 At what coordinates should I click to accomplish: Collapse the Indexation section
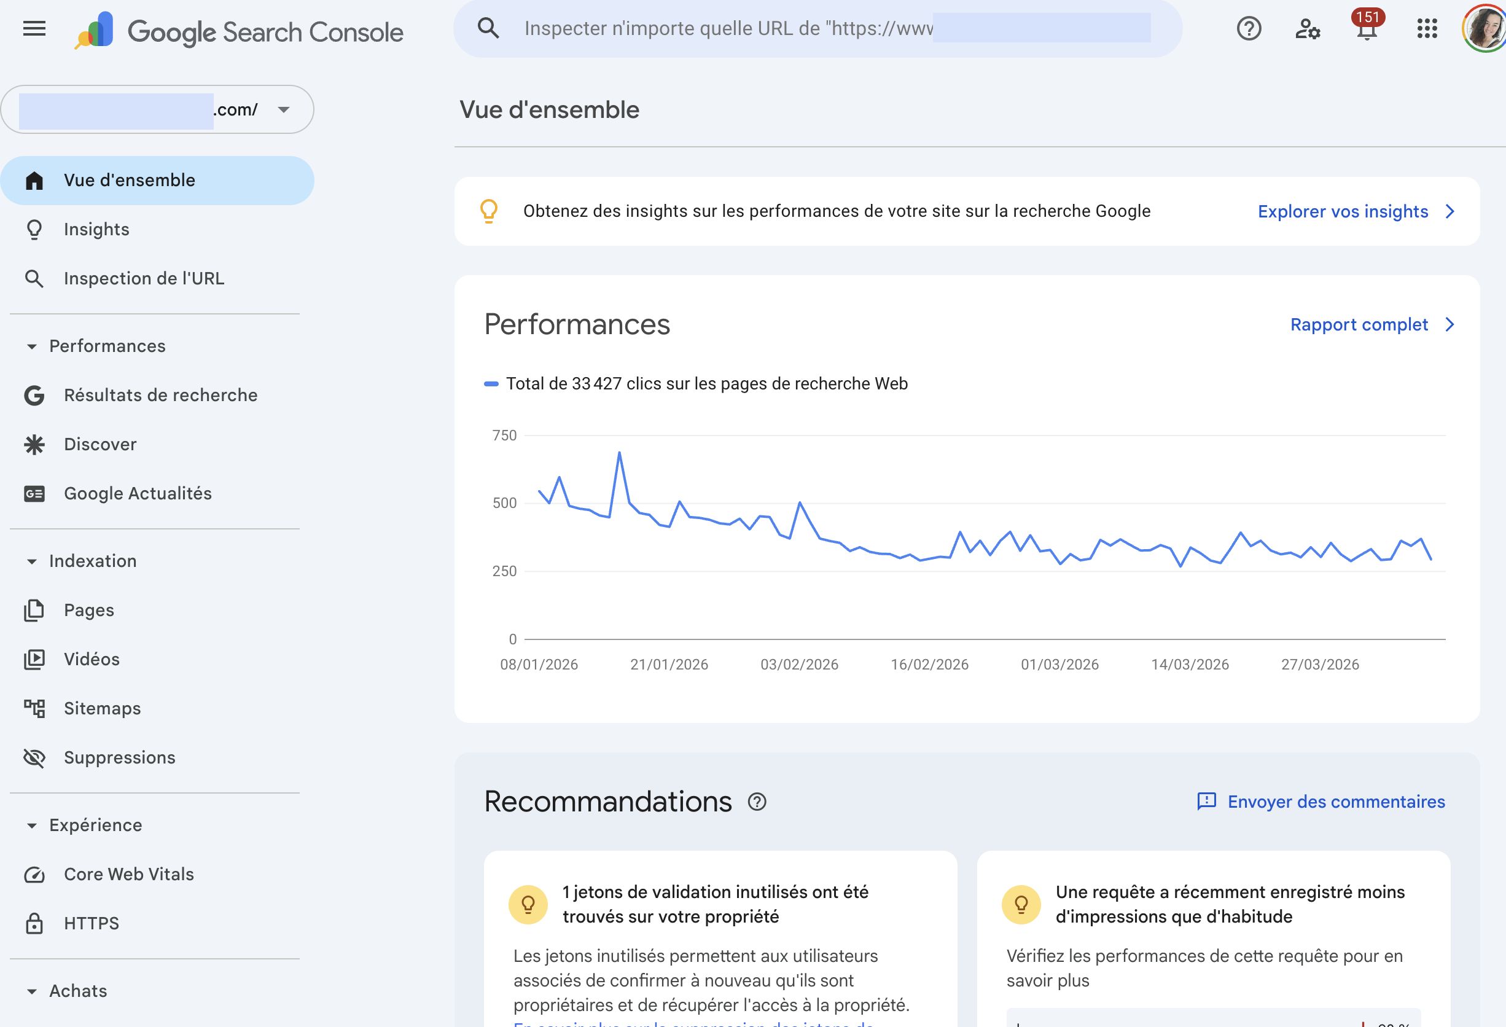(x=30, y=561)
